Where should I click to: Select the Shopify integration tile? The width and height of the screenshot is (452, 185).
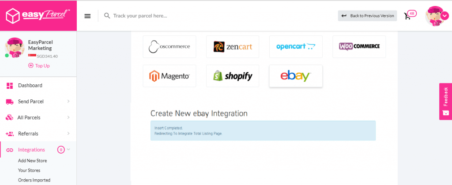(x=233, y=76)
